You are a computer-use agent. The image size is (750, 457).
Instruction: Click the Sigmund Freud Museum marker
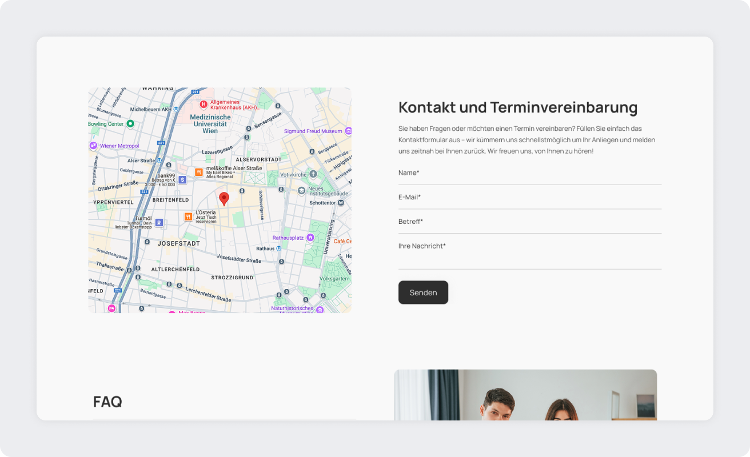tap(348, 131)
